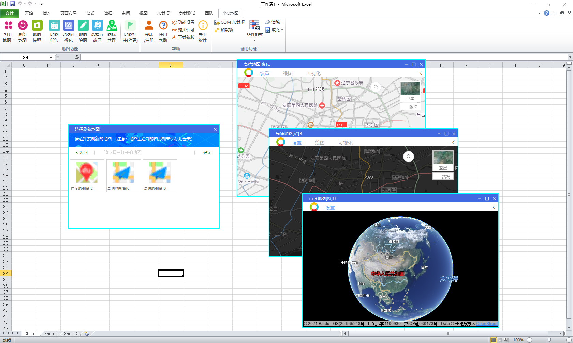573x343 pixels.
Task: Expand the formula bar
Action: pos(570,57)
